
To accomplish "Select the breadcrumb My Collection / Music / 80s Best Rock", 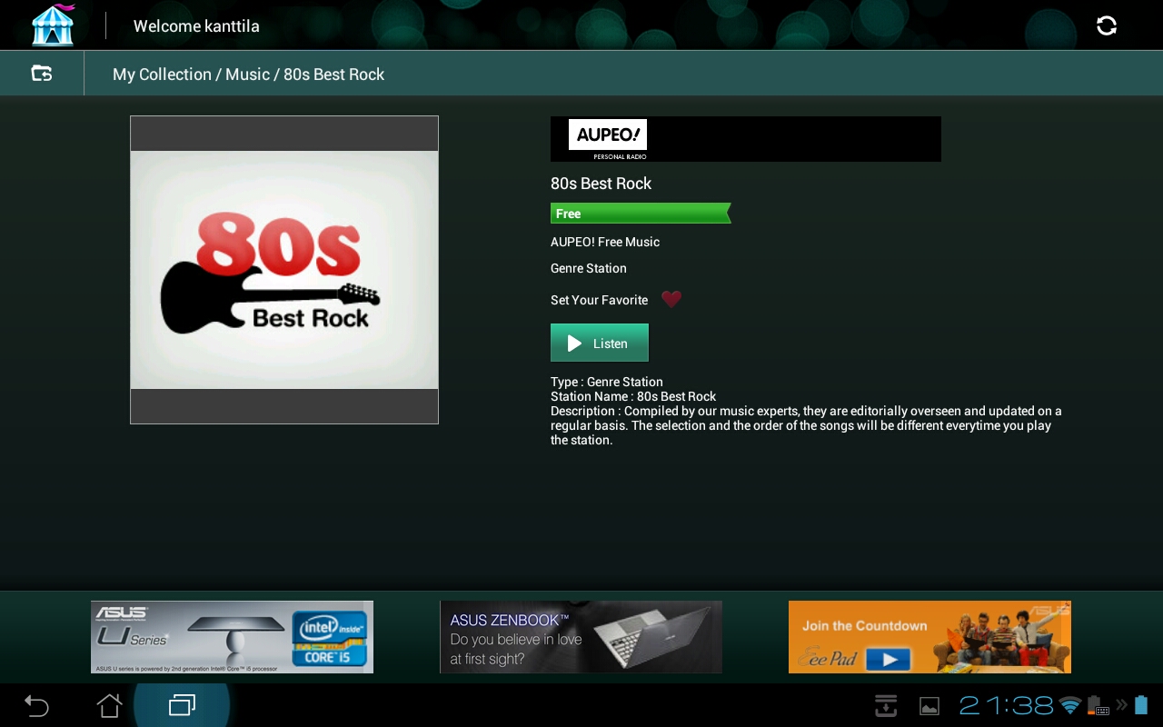I will coord(248,75).
